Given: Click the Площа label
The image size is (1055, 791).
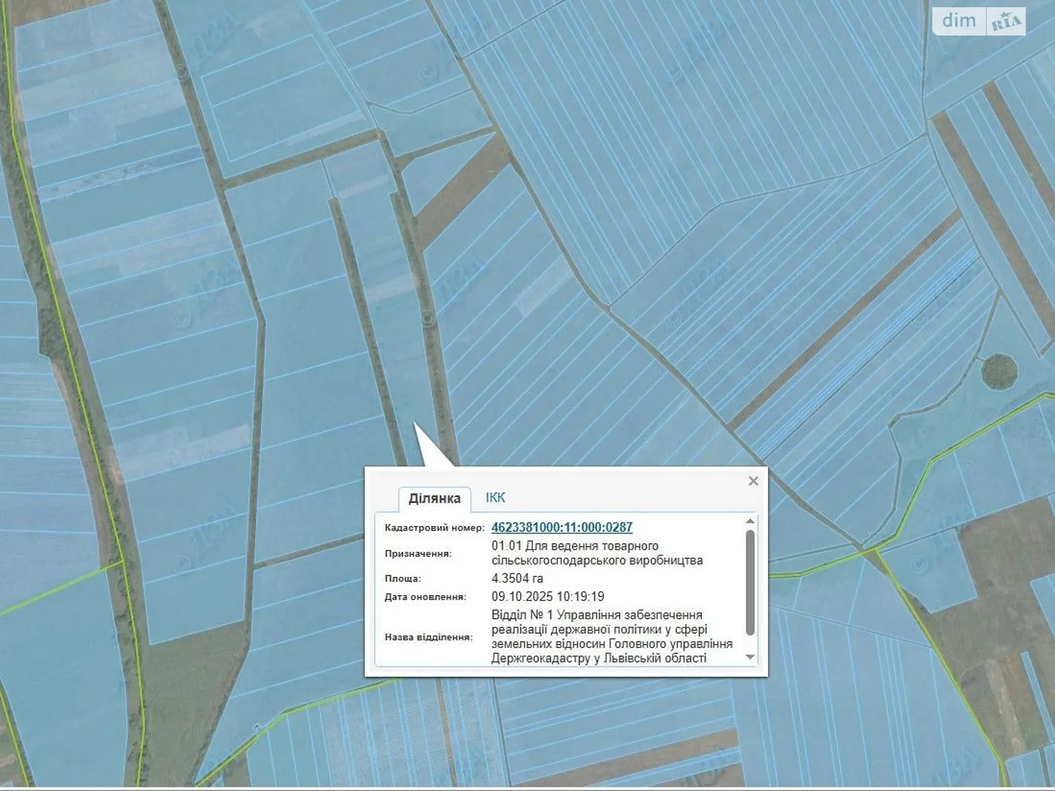Looking at the screenshot, I should (403, 579).
